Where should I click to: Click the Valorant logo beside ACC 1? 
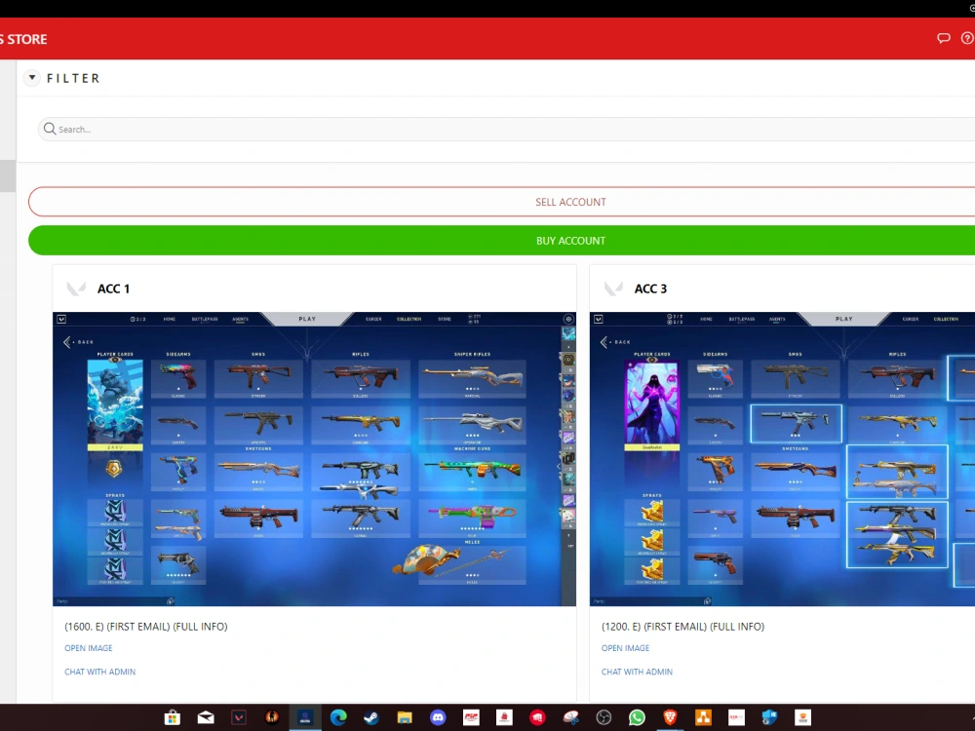76,289
